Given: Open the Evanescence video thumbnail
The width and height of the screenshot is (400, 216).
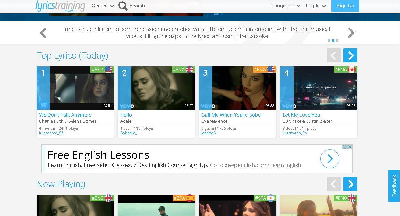Looking at the screenshot, I should [237, 88].
